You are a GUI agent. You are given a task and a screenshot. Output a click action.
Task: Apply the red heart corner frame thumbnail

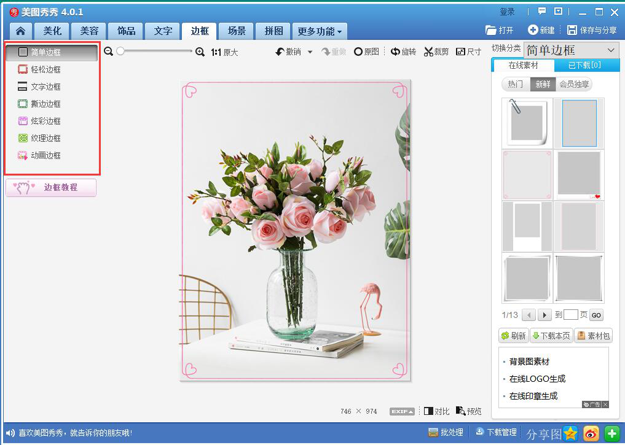point(579,175)
